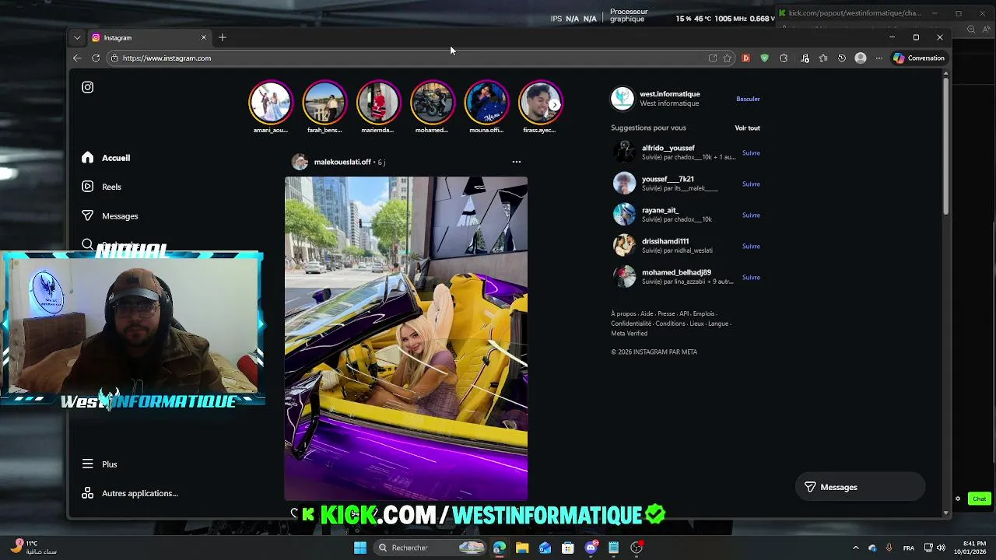
Task: Open Reels from the sidebar
Action: coord(103,187)
